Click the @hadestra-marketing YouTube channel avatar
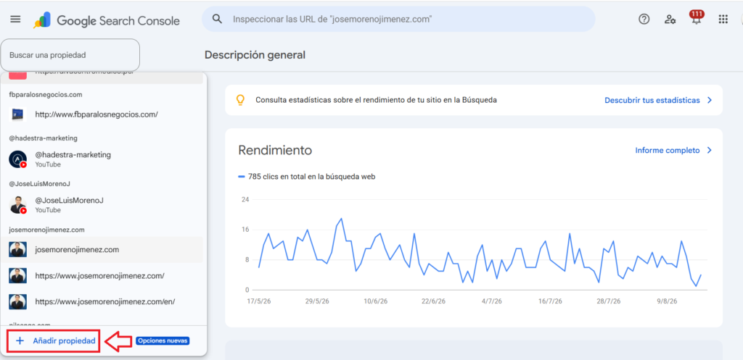 click(x=18, y=159)
